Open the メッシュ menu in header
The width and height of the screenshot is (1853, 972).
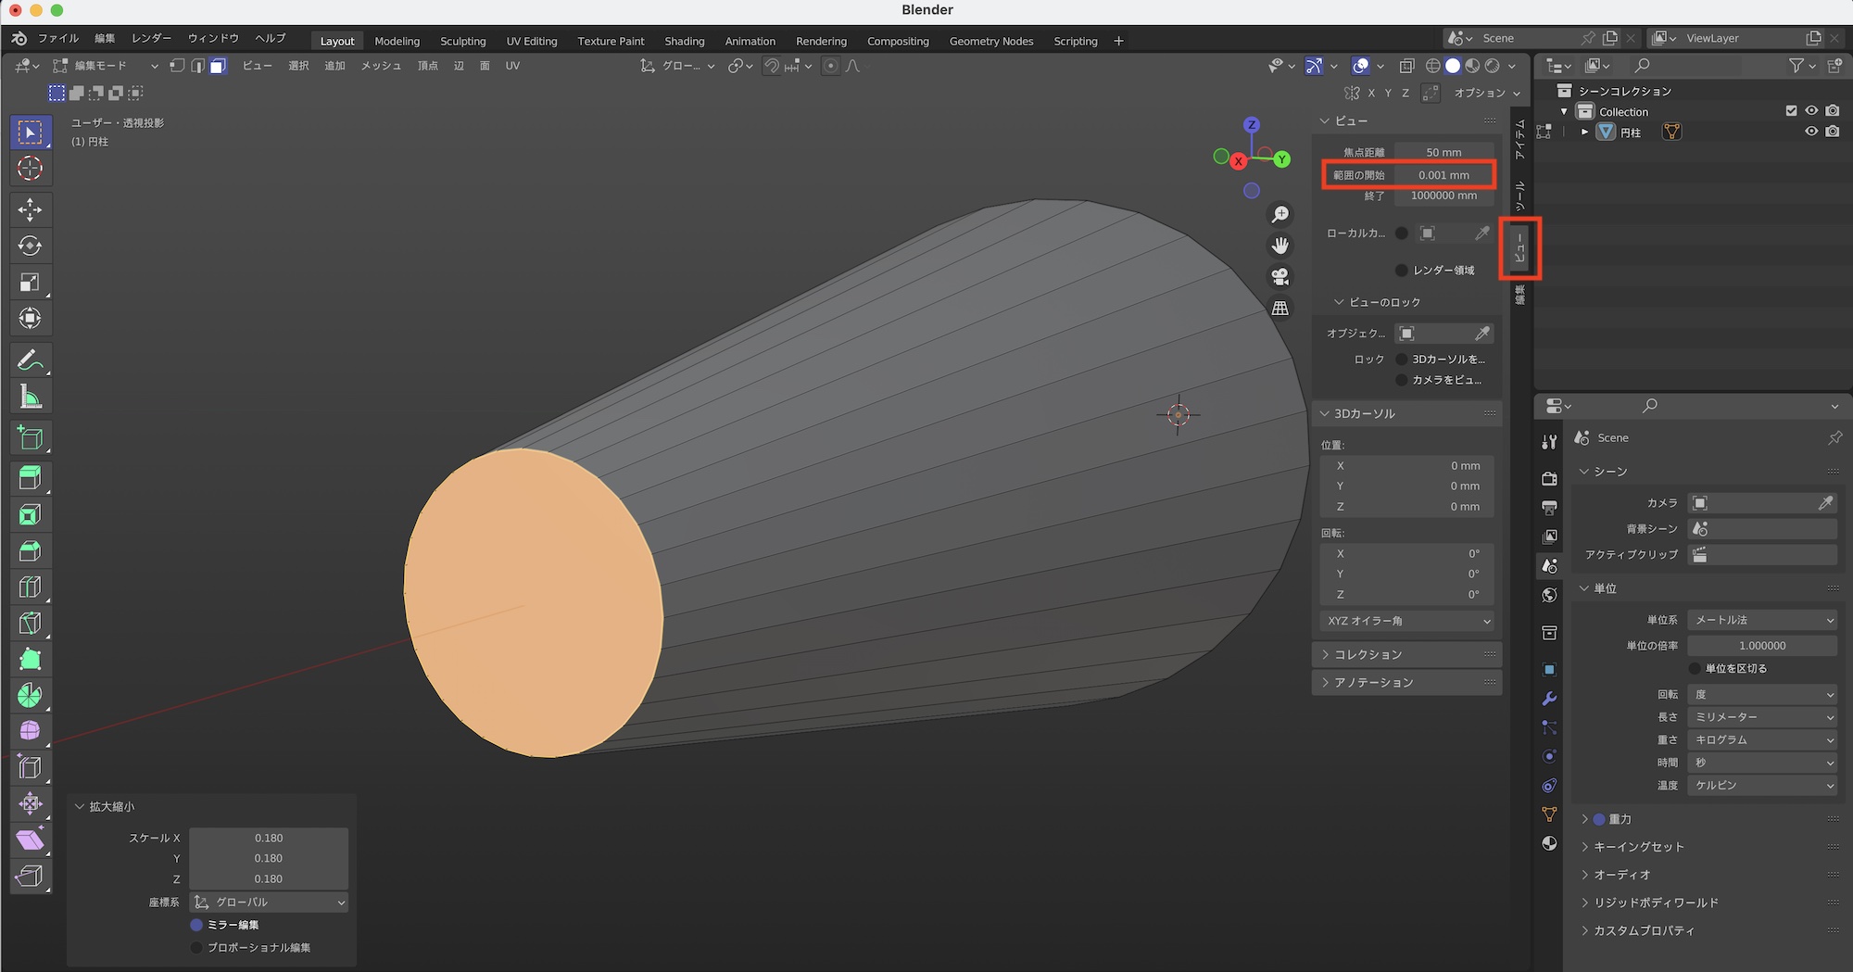point(381,66)
